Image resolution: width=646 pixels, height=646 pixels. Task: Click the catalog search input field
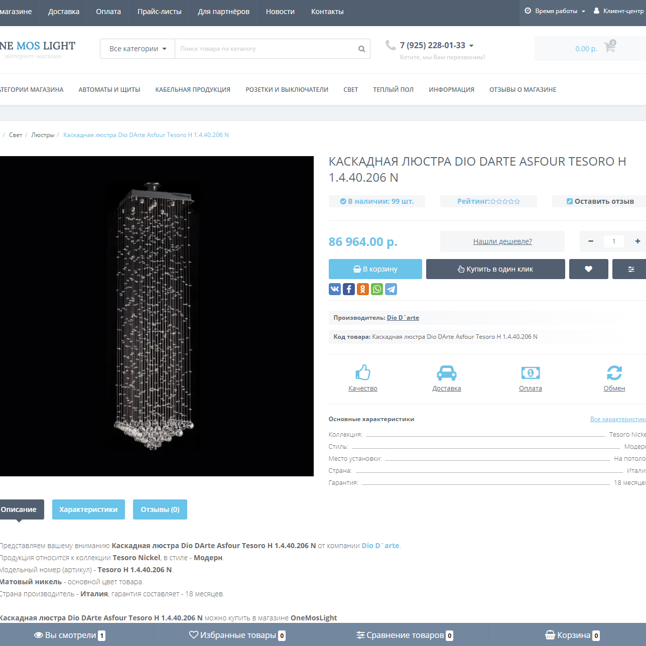tap(264, 49)
